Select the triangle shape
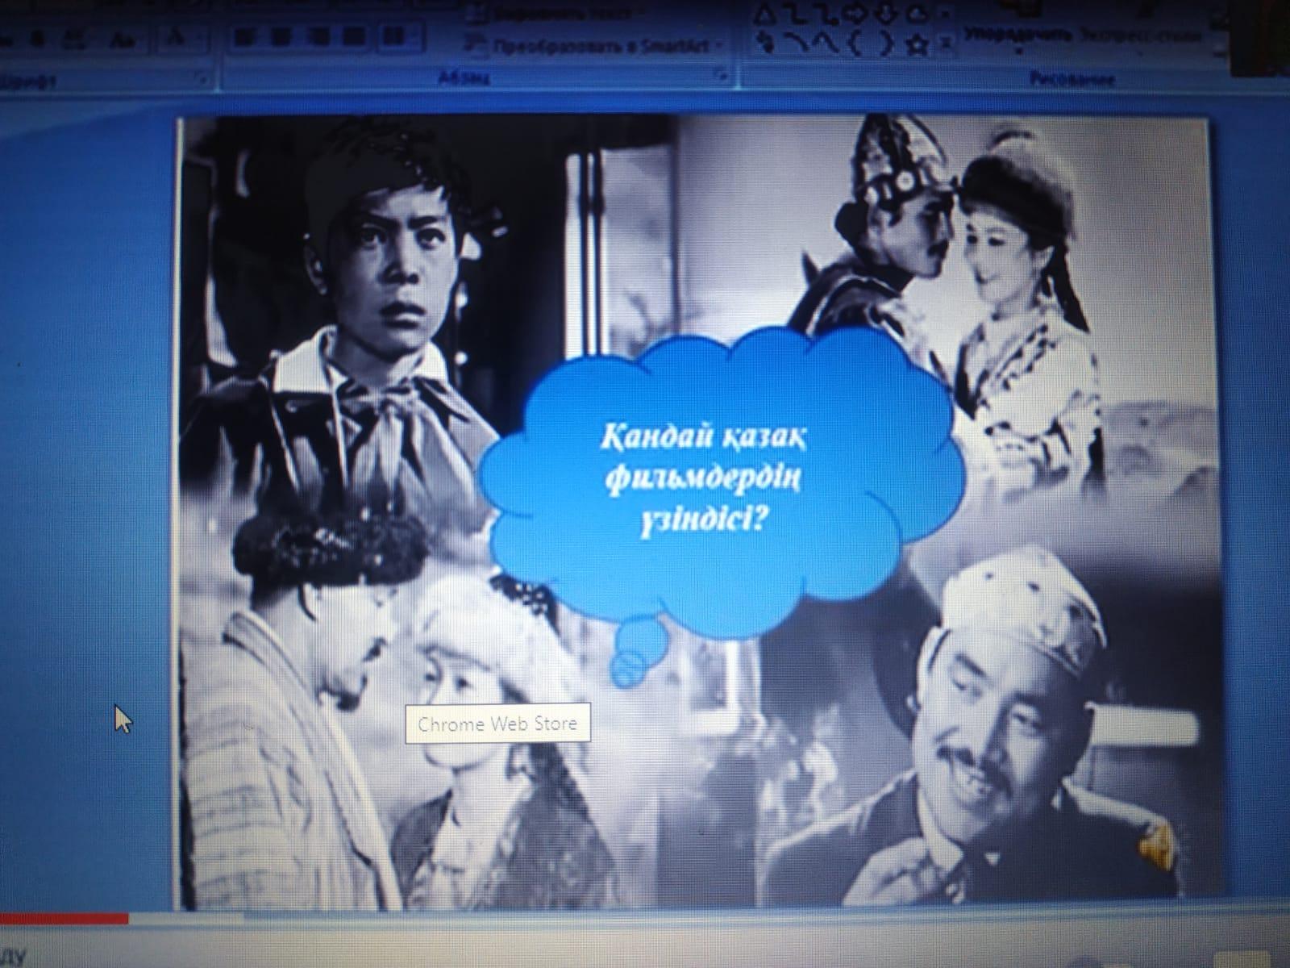The image size is (1290, 968). coord(765,14)
